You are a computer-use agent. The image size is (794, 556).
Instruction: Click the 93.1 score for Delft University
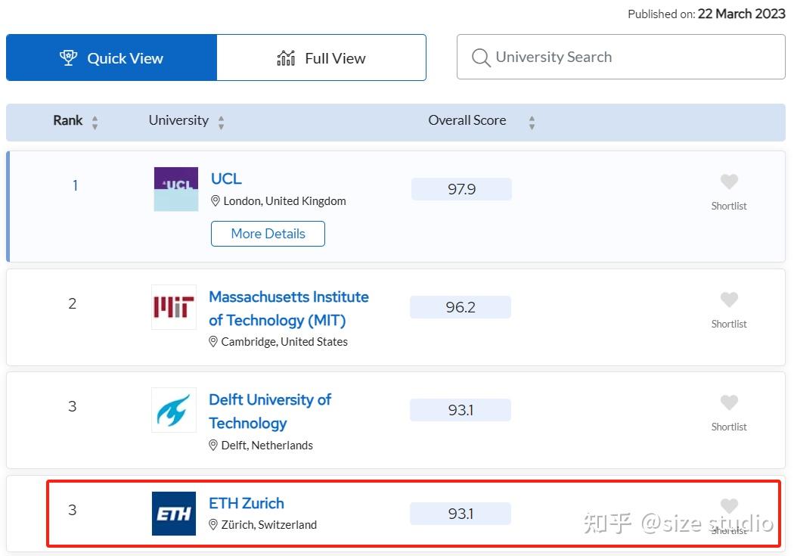coord(461,410)
